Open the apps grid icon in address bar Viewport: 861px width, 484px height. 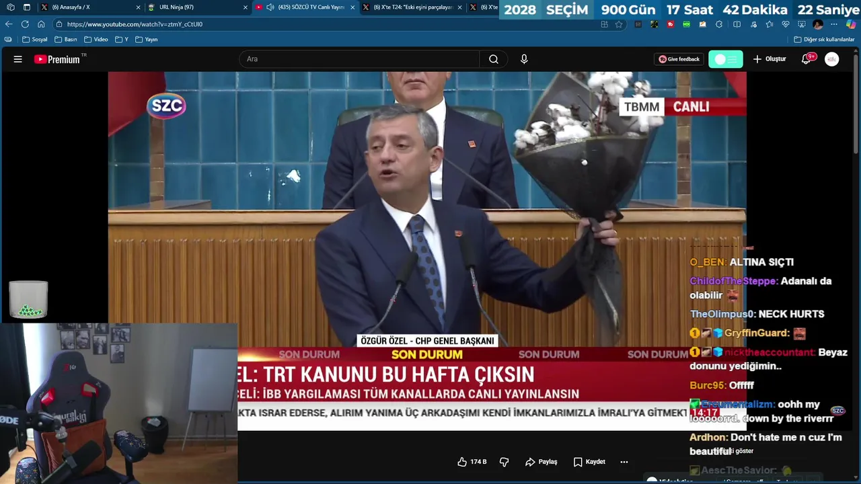tap(604, 24)
